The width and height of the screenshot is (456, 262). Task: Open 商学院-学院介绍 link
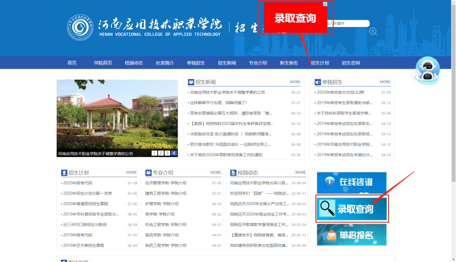point(160,214)
